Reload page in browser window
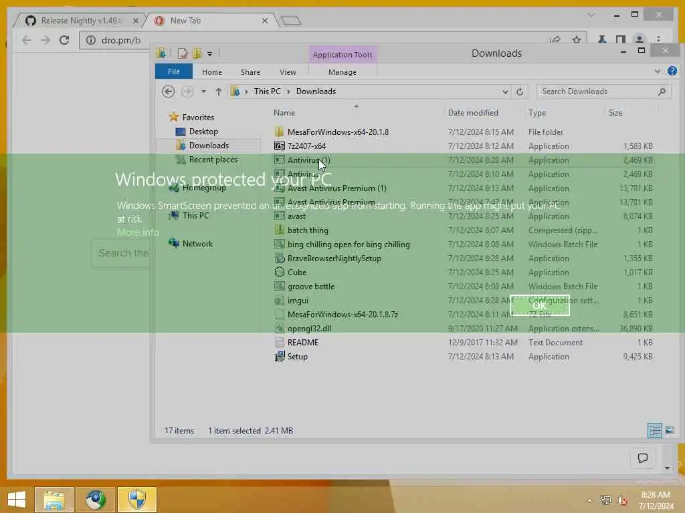The width and height of the screenshot is (685, 513). click(64, 40)
